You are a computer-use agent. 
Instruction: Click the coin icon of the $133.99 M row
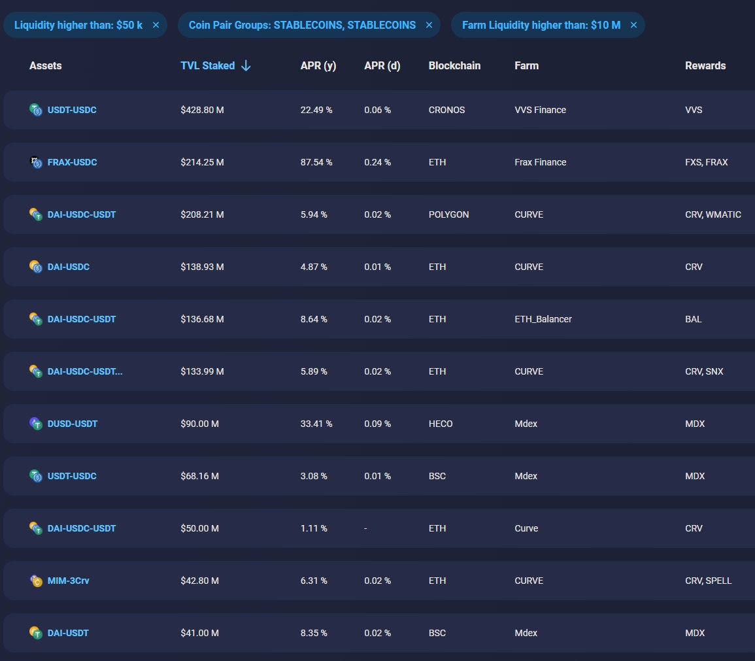[36, 371]
